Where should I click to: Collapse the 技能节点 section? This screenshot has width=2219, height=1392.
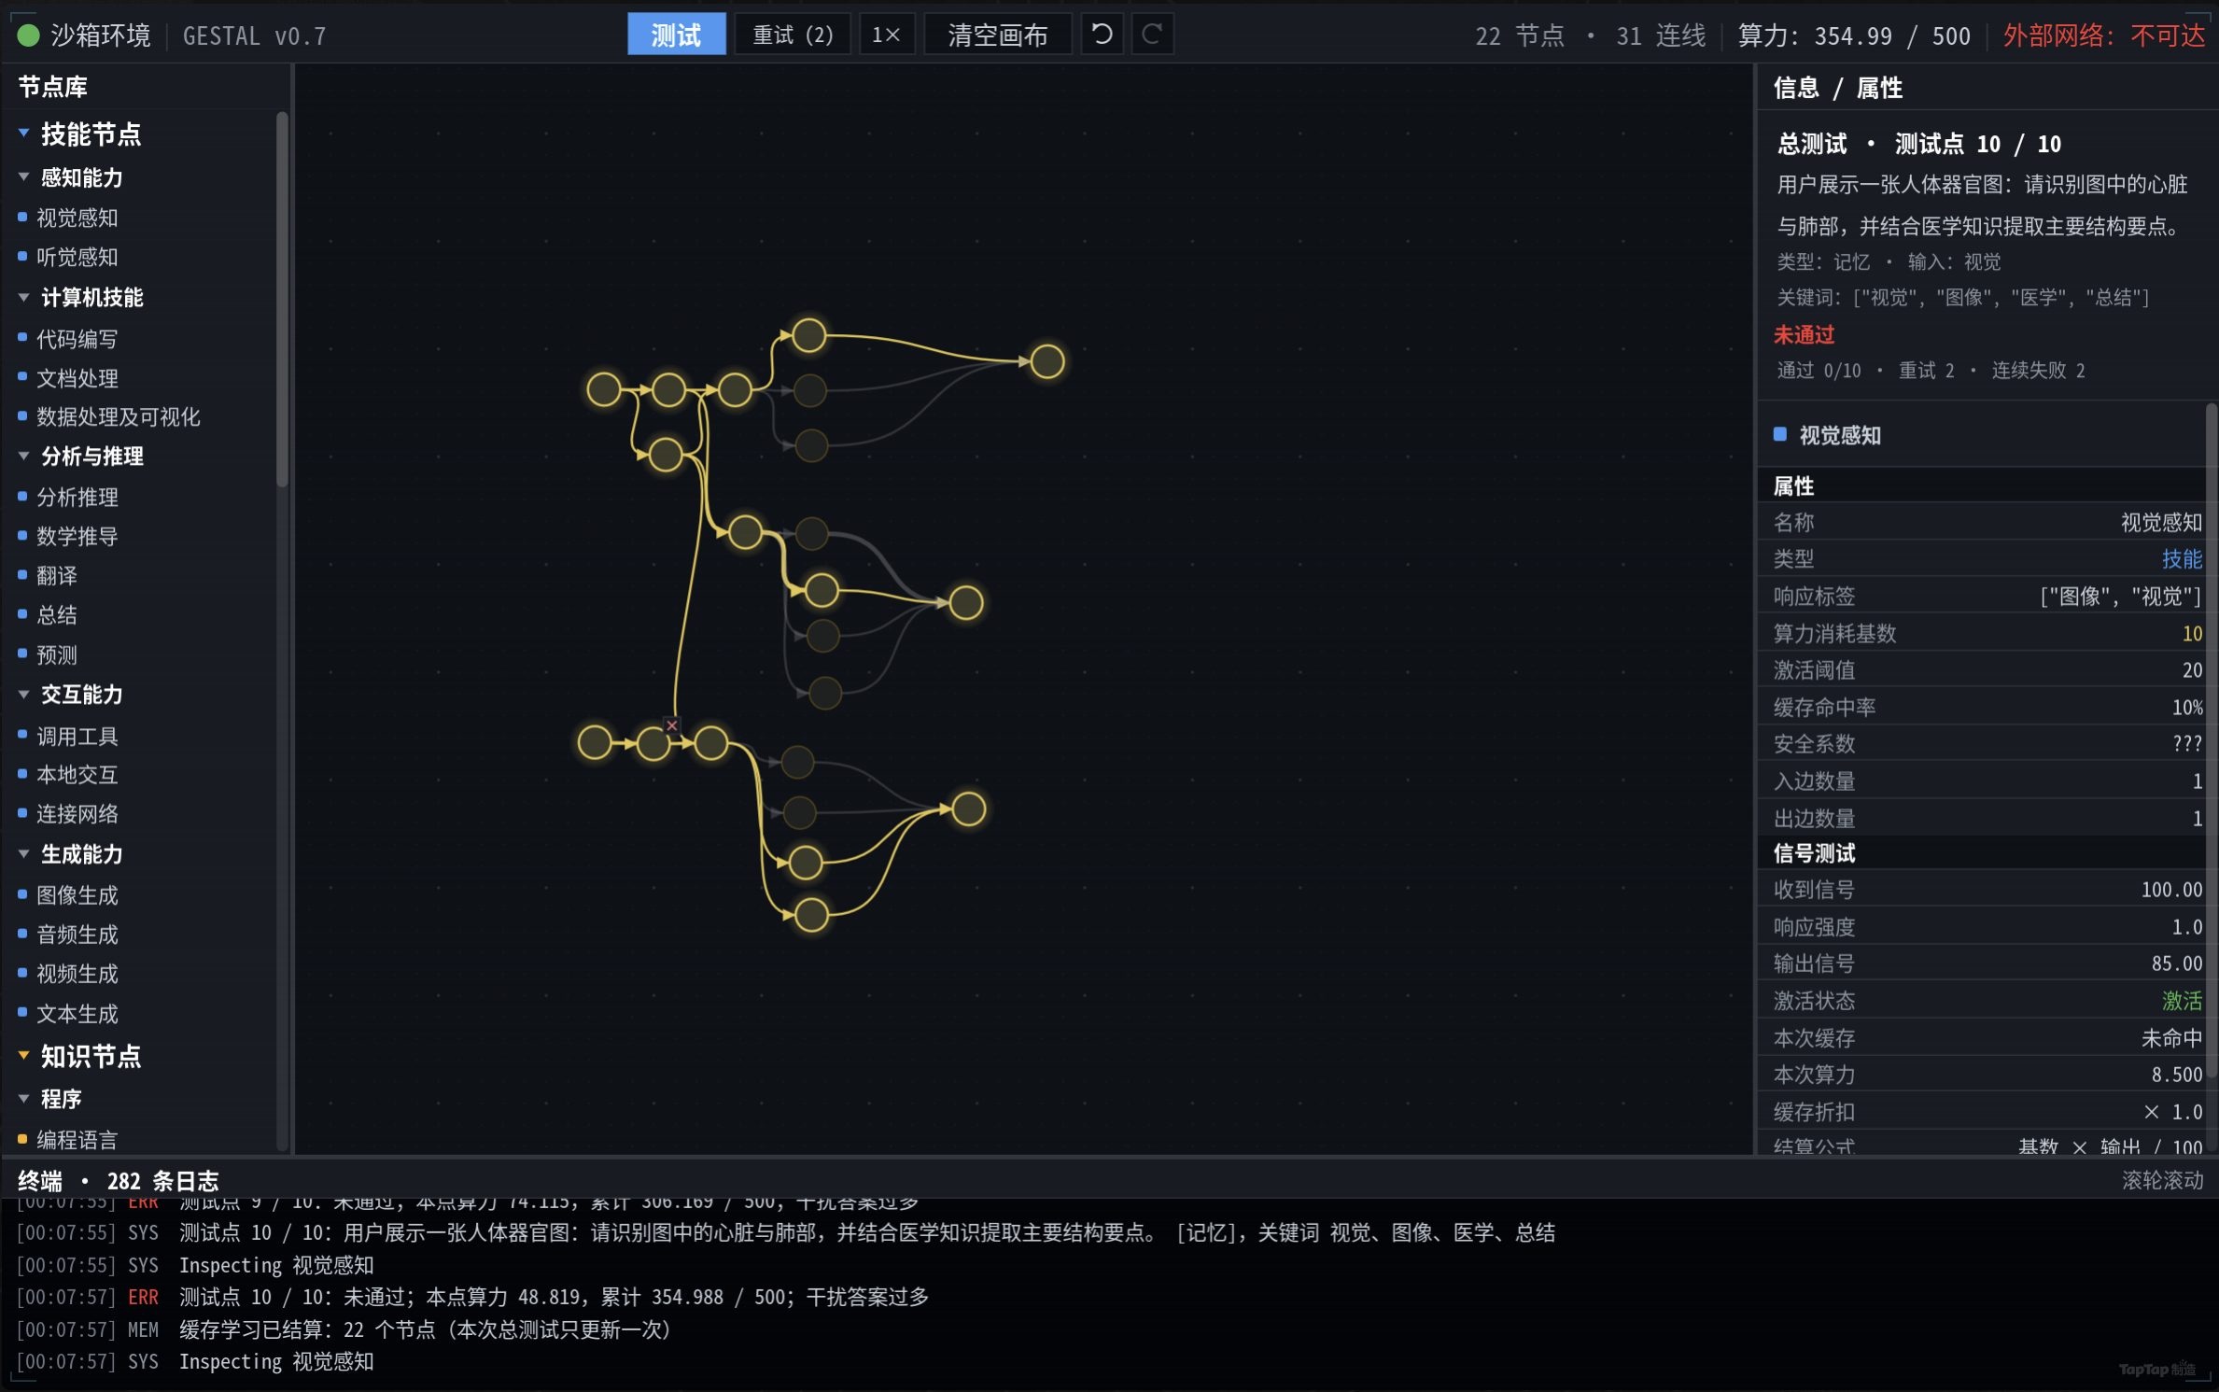pyautogui.click(x=23, y=134)
